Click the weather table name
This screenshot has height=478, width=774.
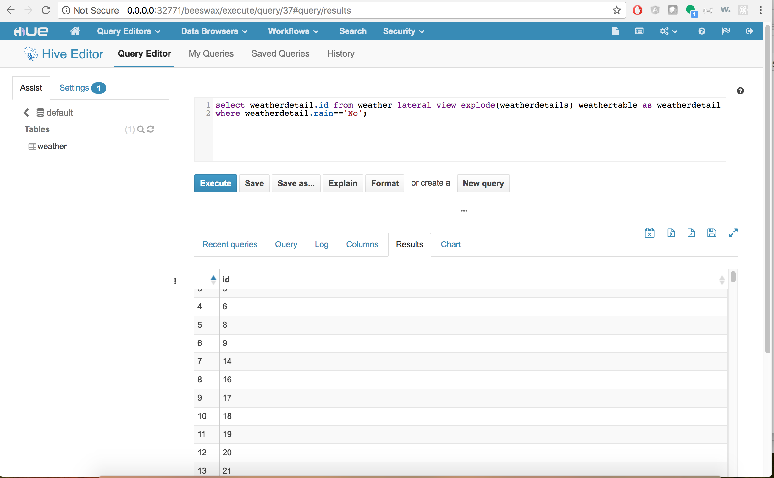[52, 146]
